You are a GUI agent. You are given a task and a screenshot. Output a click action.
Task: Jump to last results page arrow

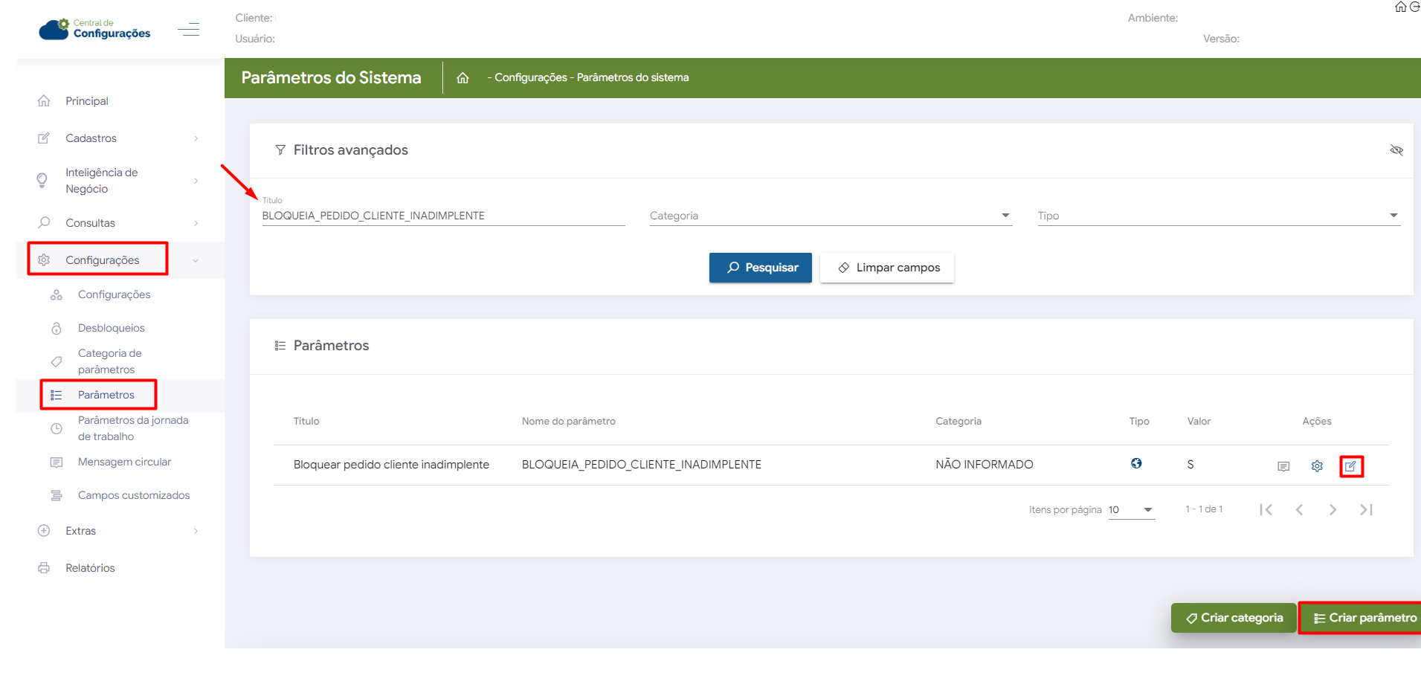coord(1366,509)
